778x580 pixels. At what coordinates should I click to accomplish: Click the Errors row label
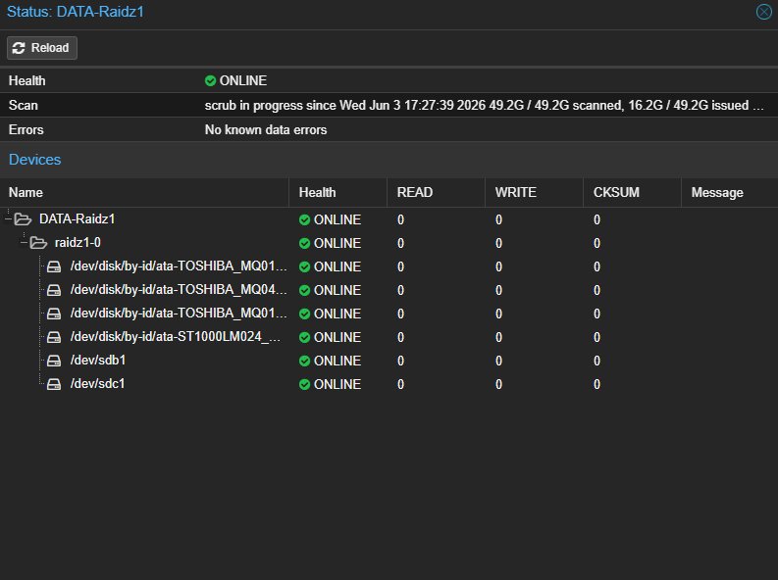(x=26, y=129)
